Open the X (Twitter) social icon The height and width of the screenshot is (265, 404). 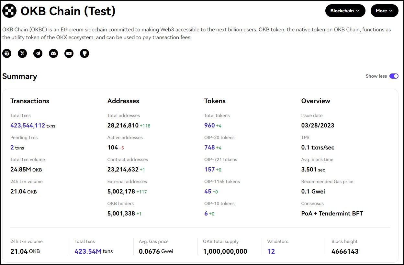click(22, 53)
